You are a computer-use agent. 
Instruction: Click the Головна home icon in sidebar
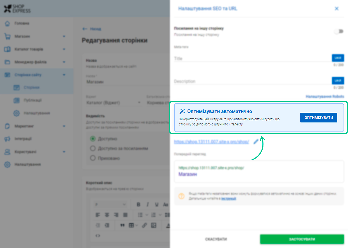(7, 24)
